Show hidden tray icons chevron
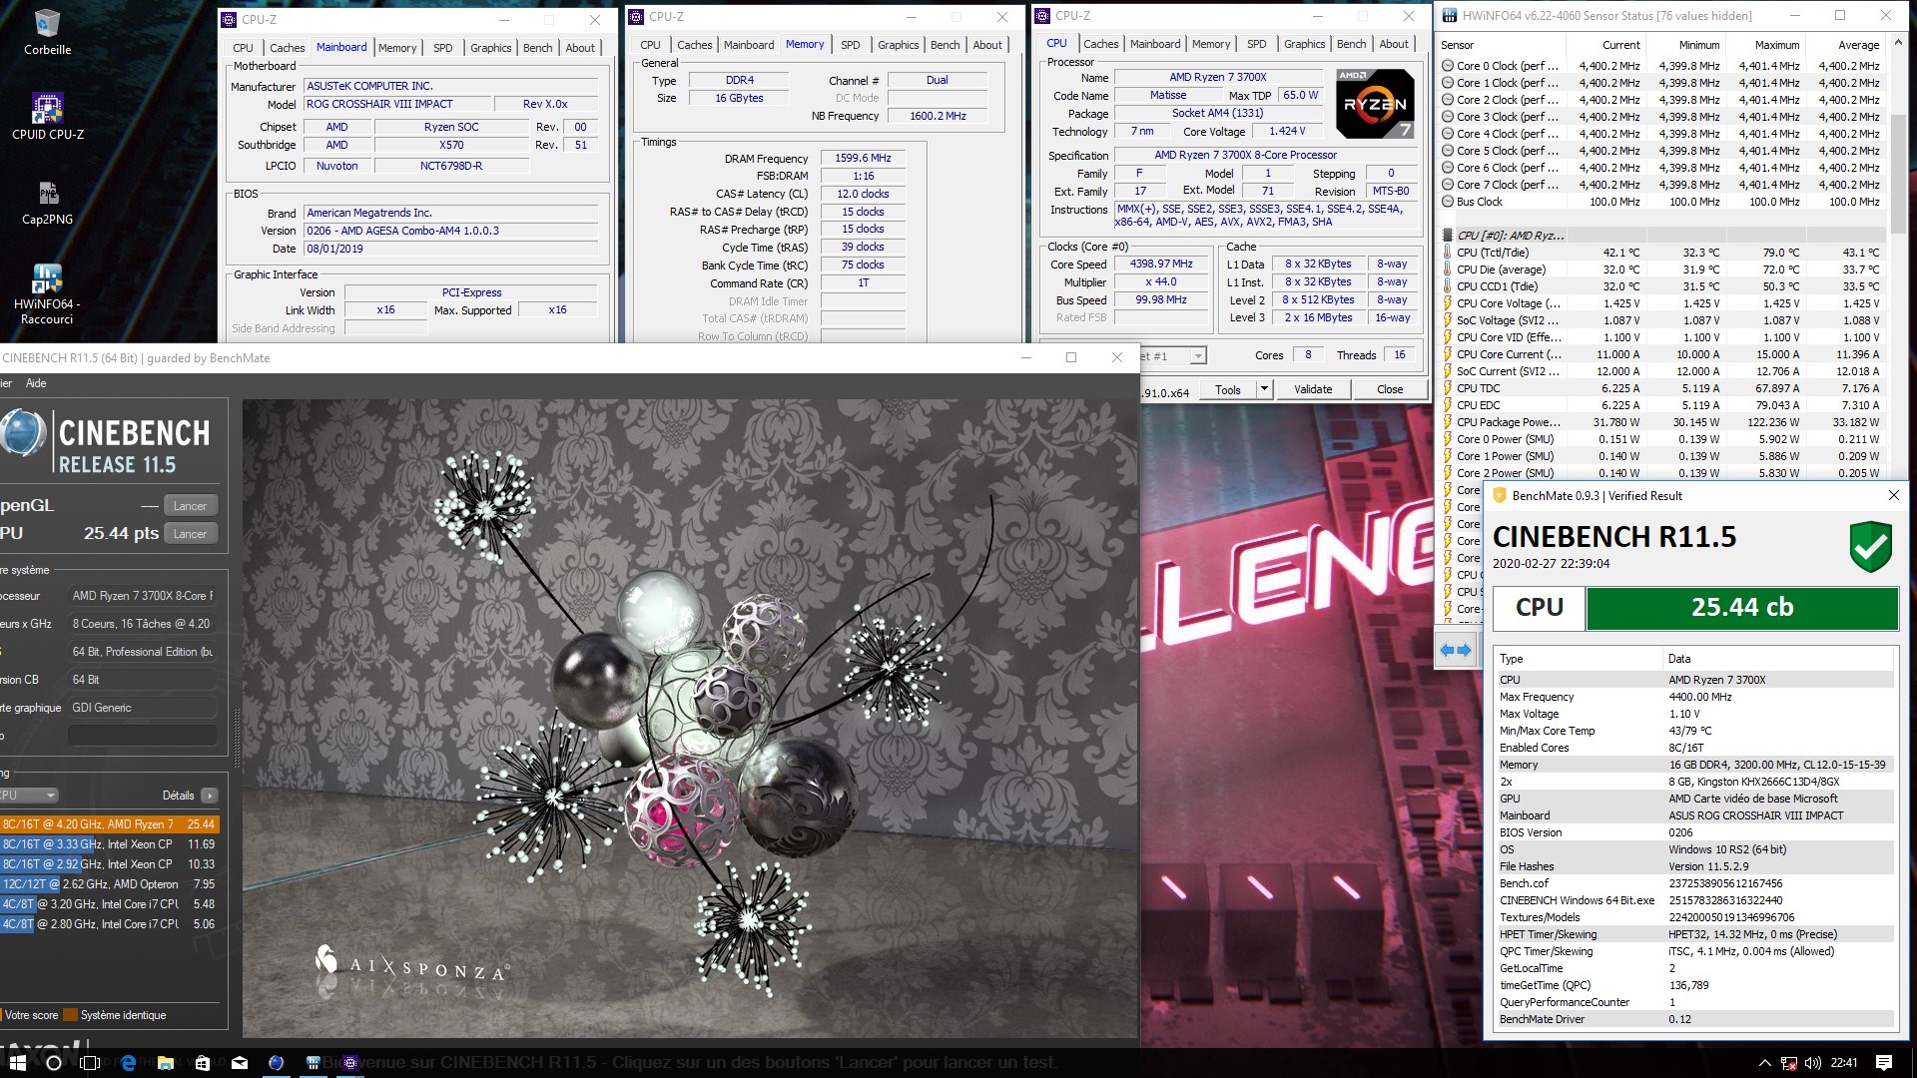Image resolution: width=1917 pixels, height=1078 pixels. [x=1765, y=1063]
